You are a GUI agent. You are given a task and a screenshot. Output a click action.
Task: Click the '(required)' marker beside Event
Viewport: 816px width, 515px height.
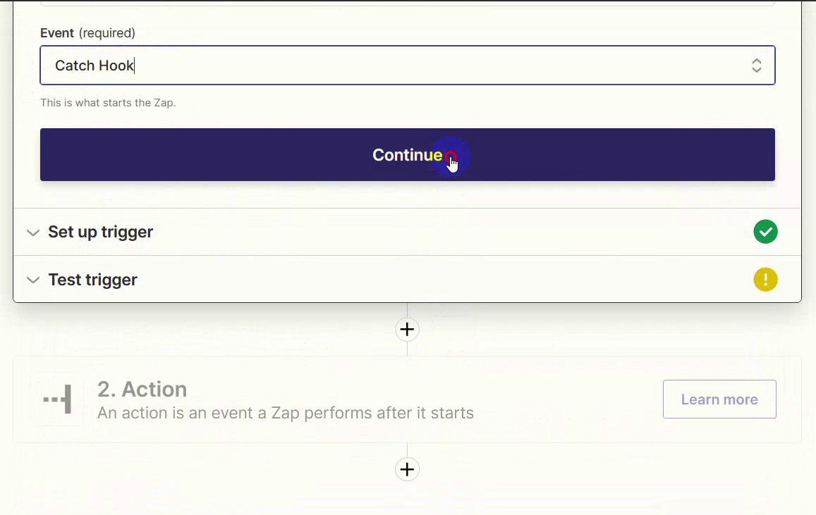point(106,33)
